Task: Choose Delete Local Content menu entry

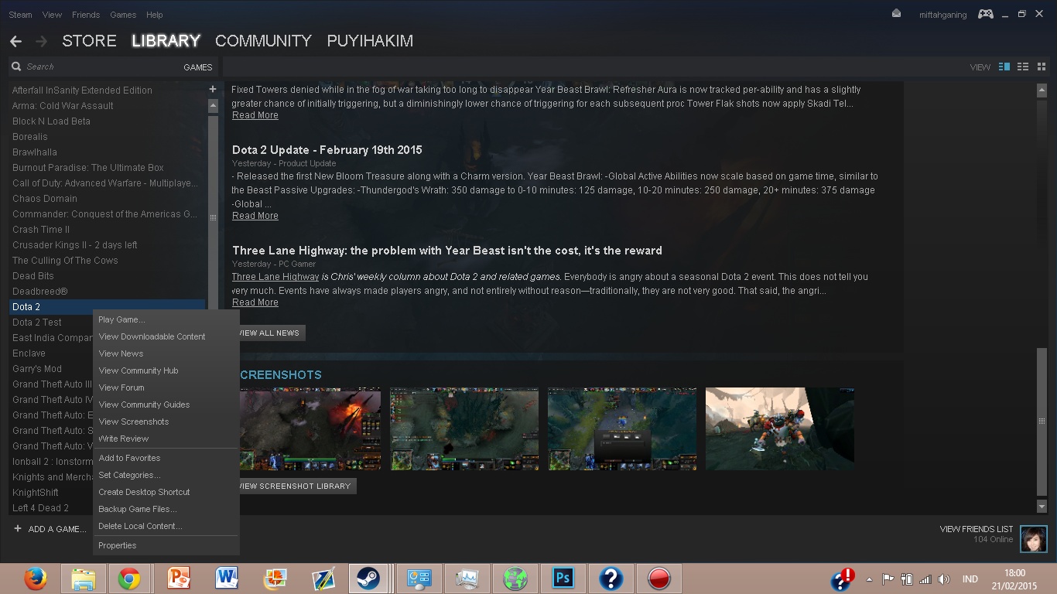Action: tap(166, 526)
